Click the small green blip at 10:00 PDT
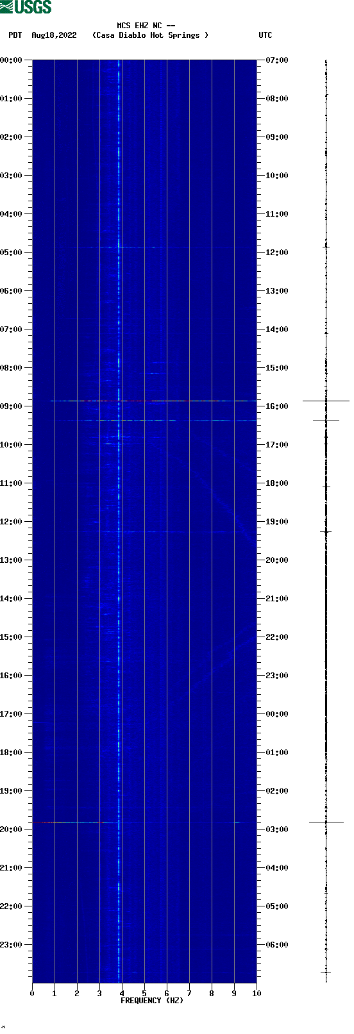The height and width of the screenshot is (1034, 354). [108, 444]
